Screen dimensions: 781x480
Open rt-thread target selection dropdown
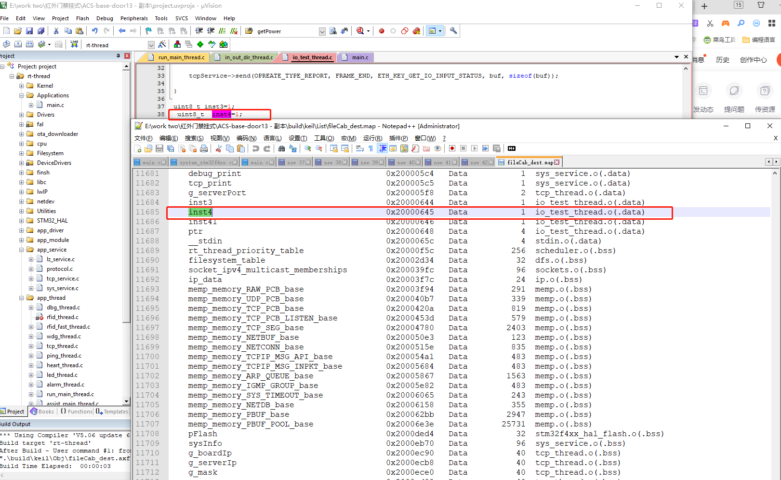click(151, 45)
